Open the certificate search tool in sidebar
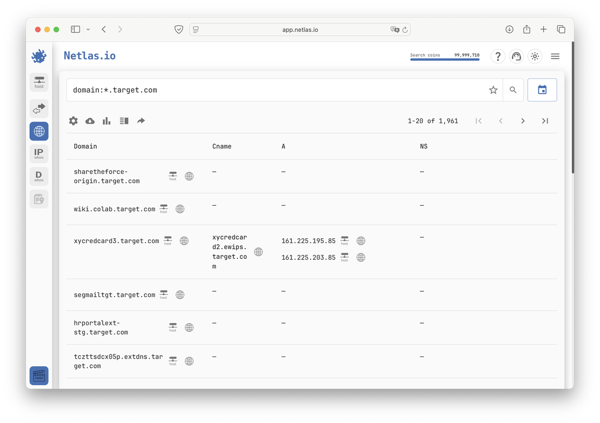The width and height of the screenshot is (600, 423). (x=39, y=198)
